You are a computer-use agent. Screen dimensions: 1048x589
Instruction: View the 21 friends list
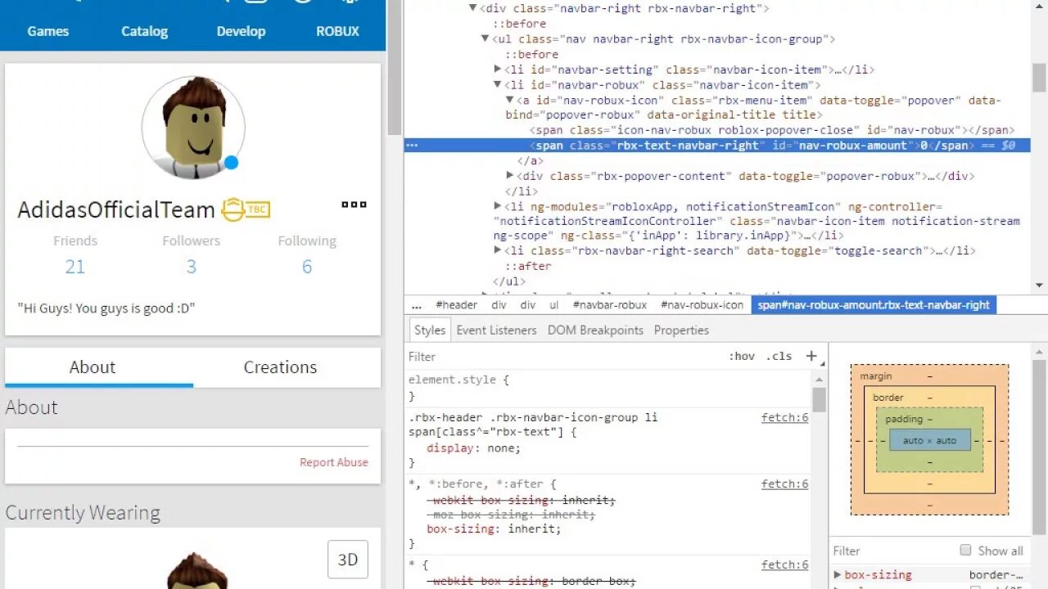pyautogui.click(x=75, y=266)
